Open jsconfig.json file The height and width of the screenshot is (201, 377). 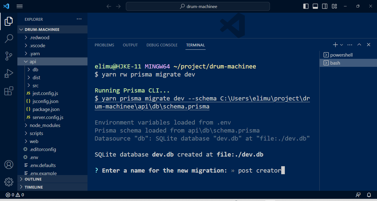point(52,101)
